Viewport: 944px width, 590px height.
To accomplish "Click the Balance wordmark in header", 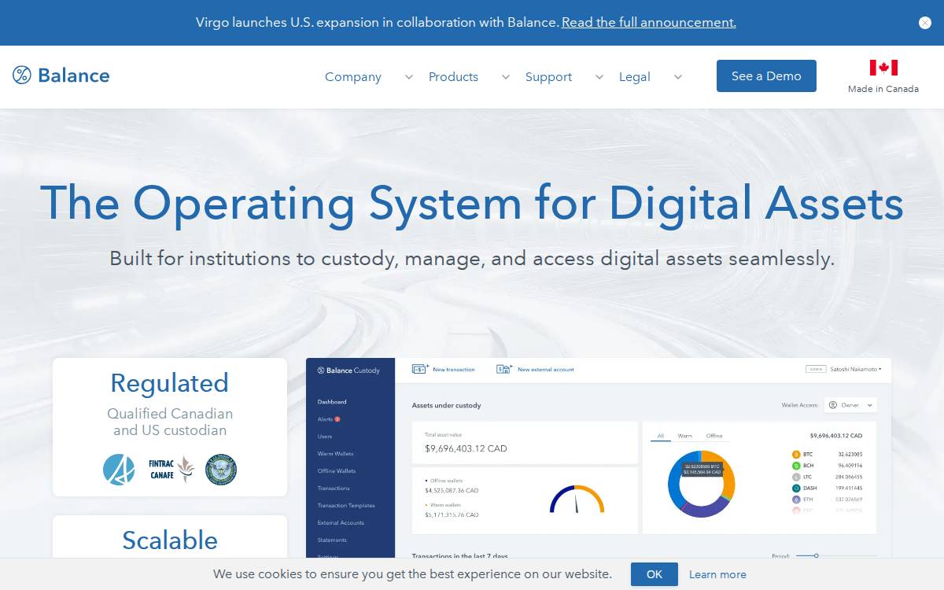I will (74, 76).
